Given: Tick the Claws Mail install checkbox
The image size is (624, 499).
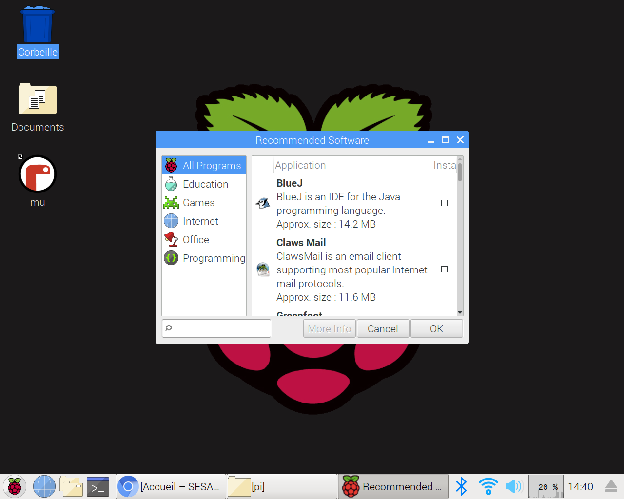Looking at the screenshot, I should pos(444,269).
